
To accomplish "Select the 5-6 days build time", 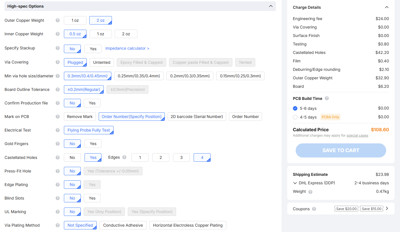I will (295, 108).
